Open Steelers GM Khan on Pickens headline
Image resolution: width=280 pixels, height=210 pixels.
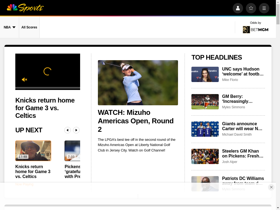point(243,153)
